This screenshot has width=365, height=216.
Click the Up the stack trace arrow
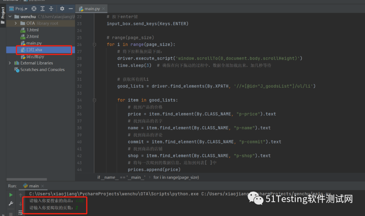tap(21, 195)
